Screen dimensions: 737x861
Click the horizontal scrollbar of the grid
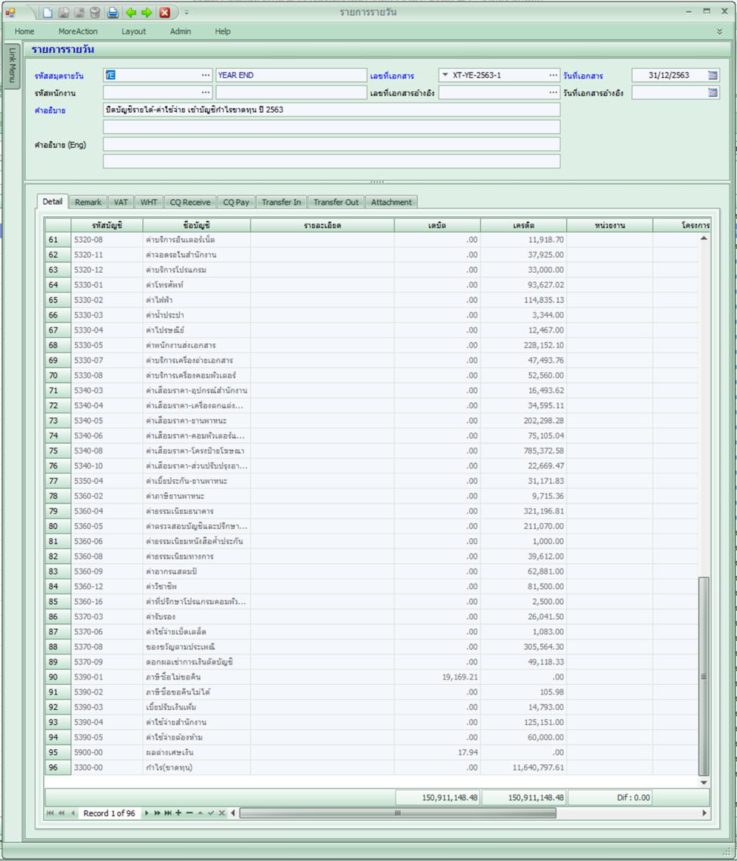pos(397,813)
